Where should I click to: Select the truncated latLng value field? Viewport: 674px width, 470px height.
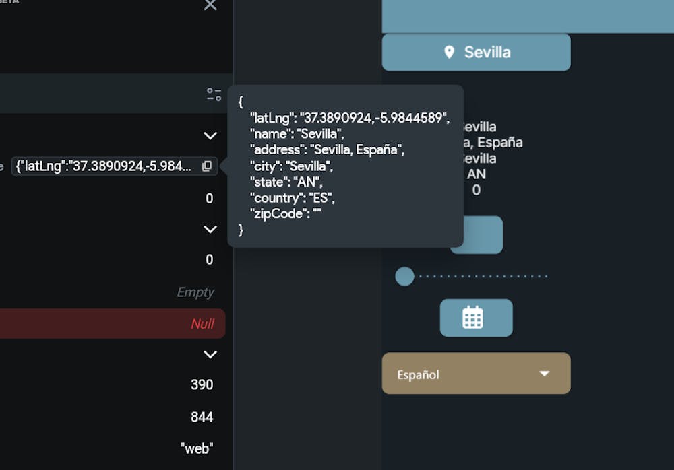(115, 166)
